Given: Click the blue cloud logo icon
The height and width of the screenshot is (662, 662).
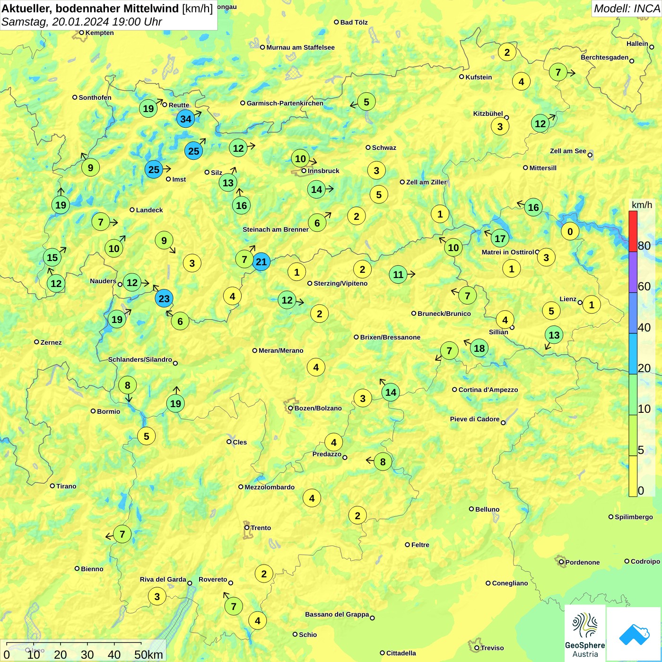Looking at the screenshot, I should (x=634, y=634).
